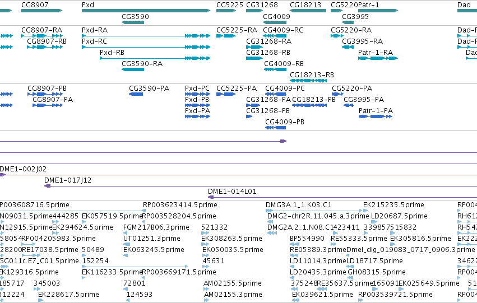This screenshot has width=477, height=303.
Task: Open the CG31268-PB protein label
Action: coord(268,111)
